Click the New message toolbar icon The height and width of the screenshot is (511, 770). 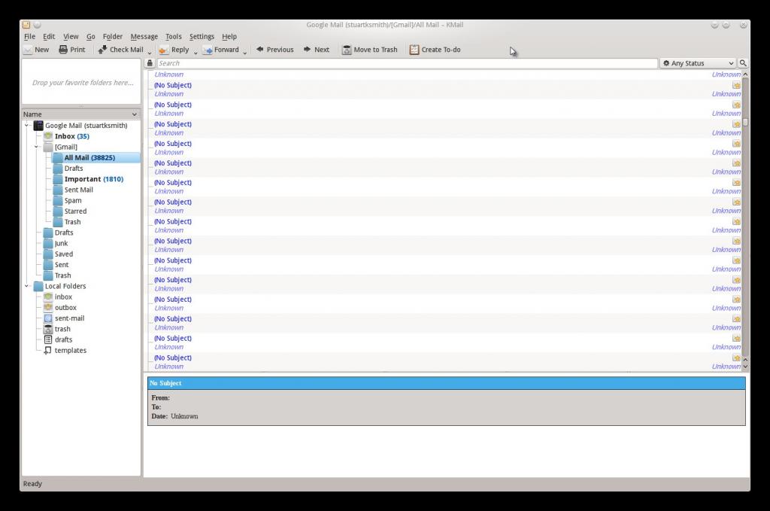point(29,50)
